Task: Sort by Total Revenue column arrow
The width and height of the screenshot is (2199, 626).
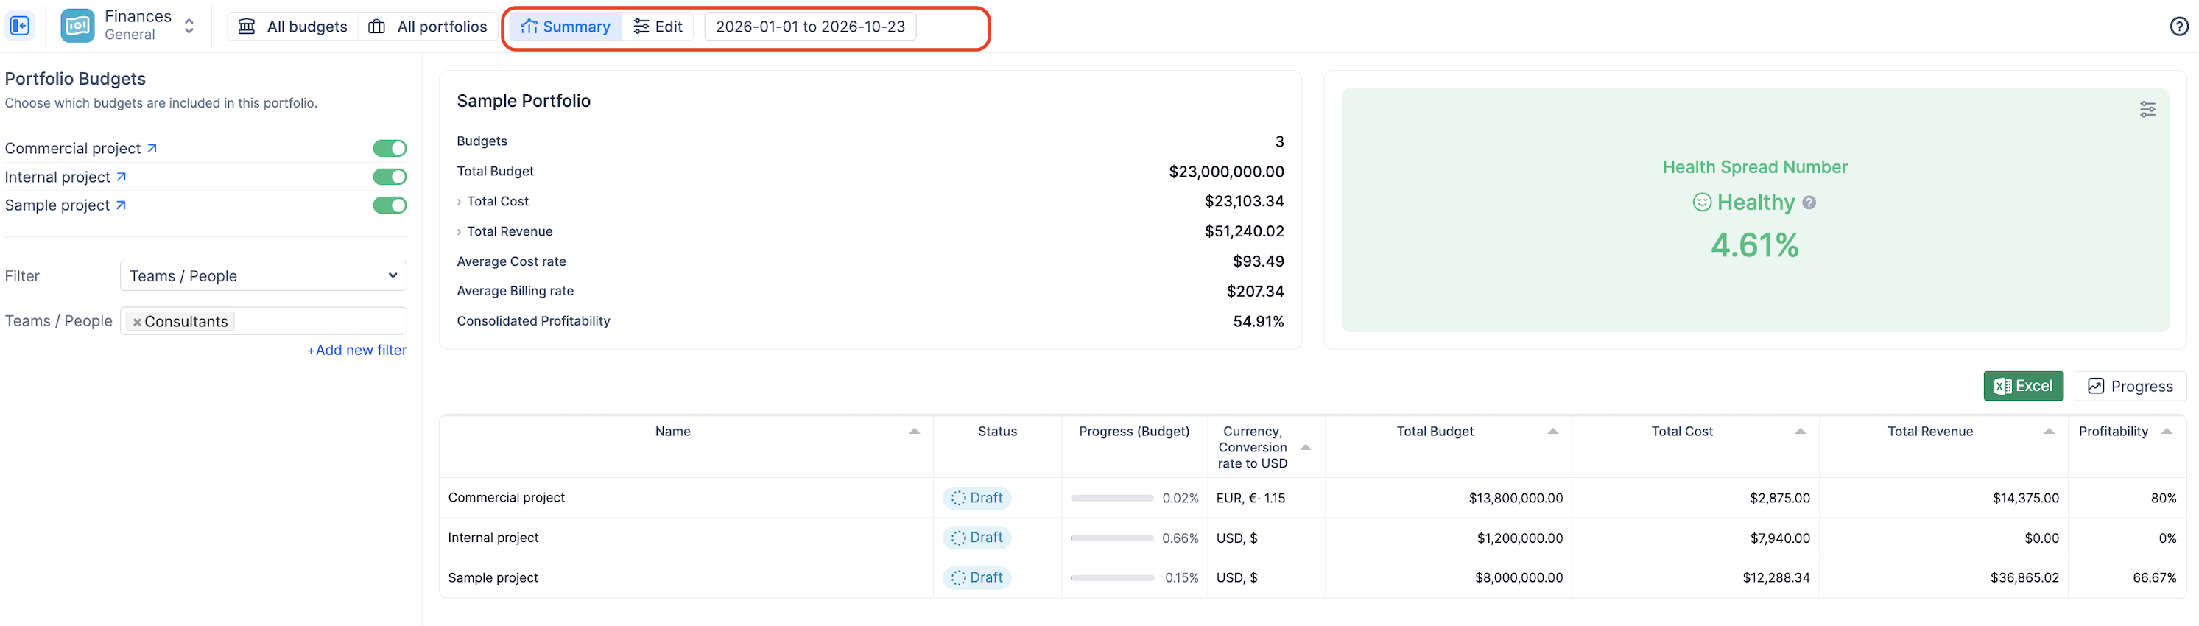Action: (x=2049, y=432)
